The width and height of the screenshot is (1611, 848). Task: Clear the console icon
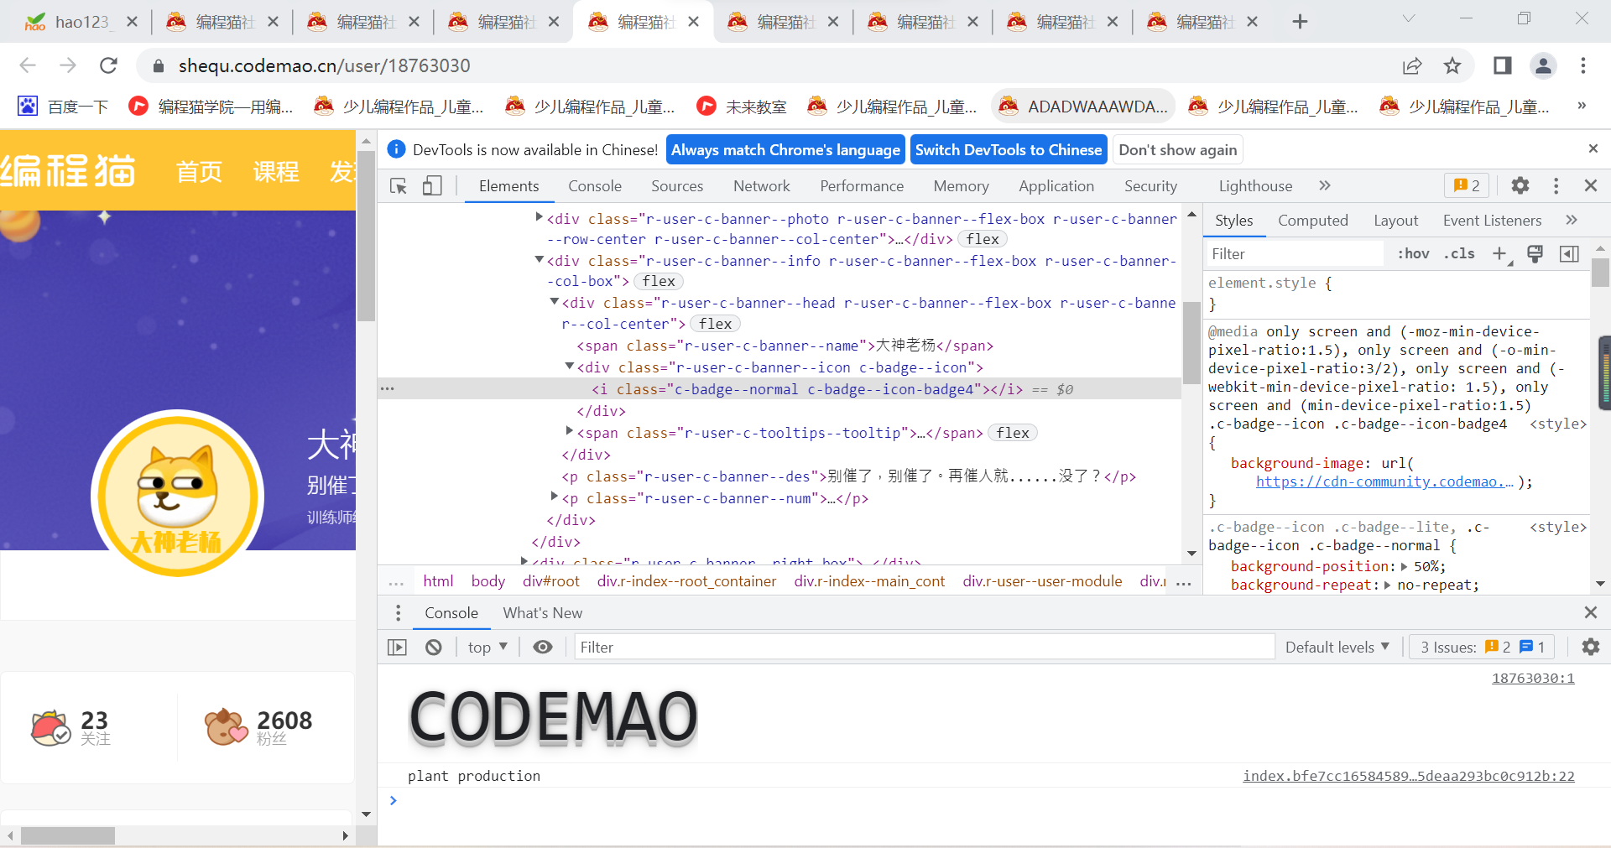point(434,647)
